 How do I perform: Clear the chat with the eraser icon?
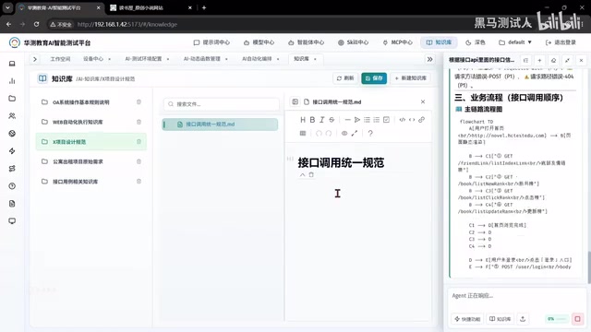[553, 60]
